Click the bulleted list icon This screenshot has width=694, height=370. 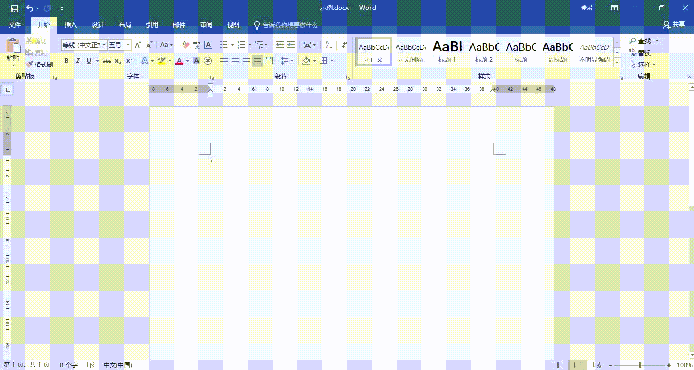(224, 45)
